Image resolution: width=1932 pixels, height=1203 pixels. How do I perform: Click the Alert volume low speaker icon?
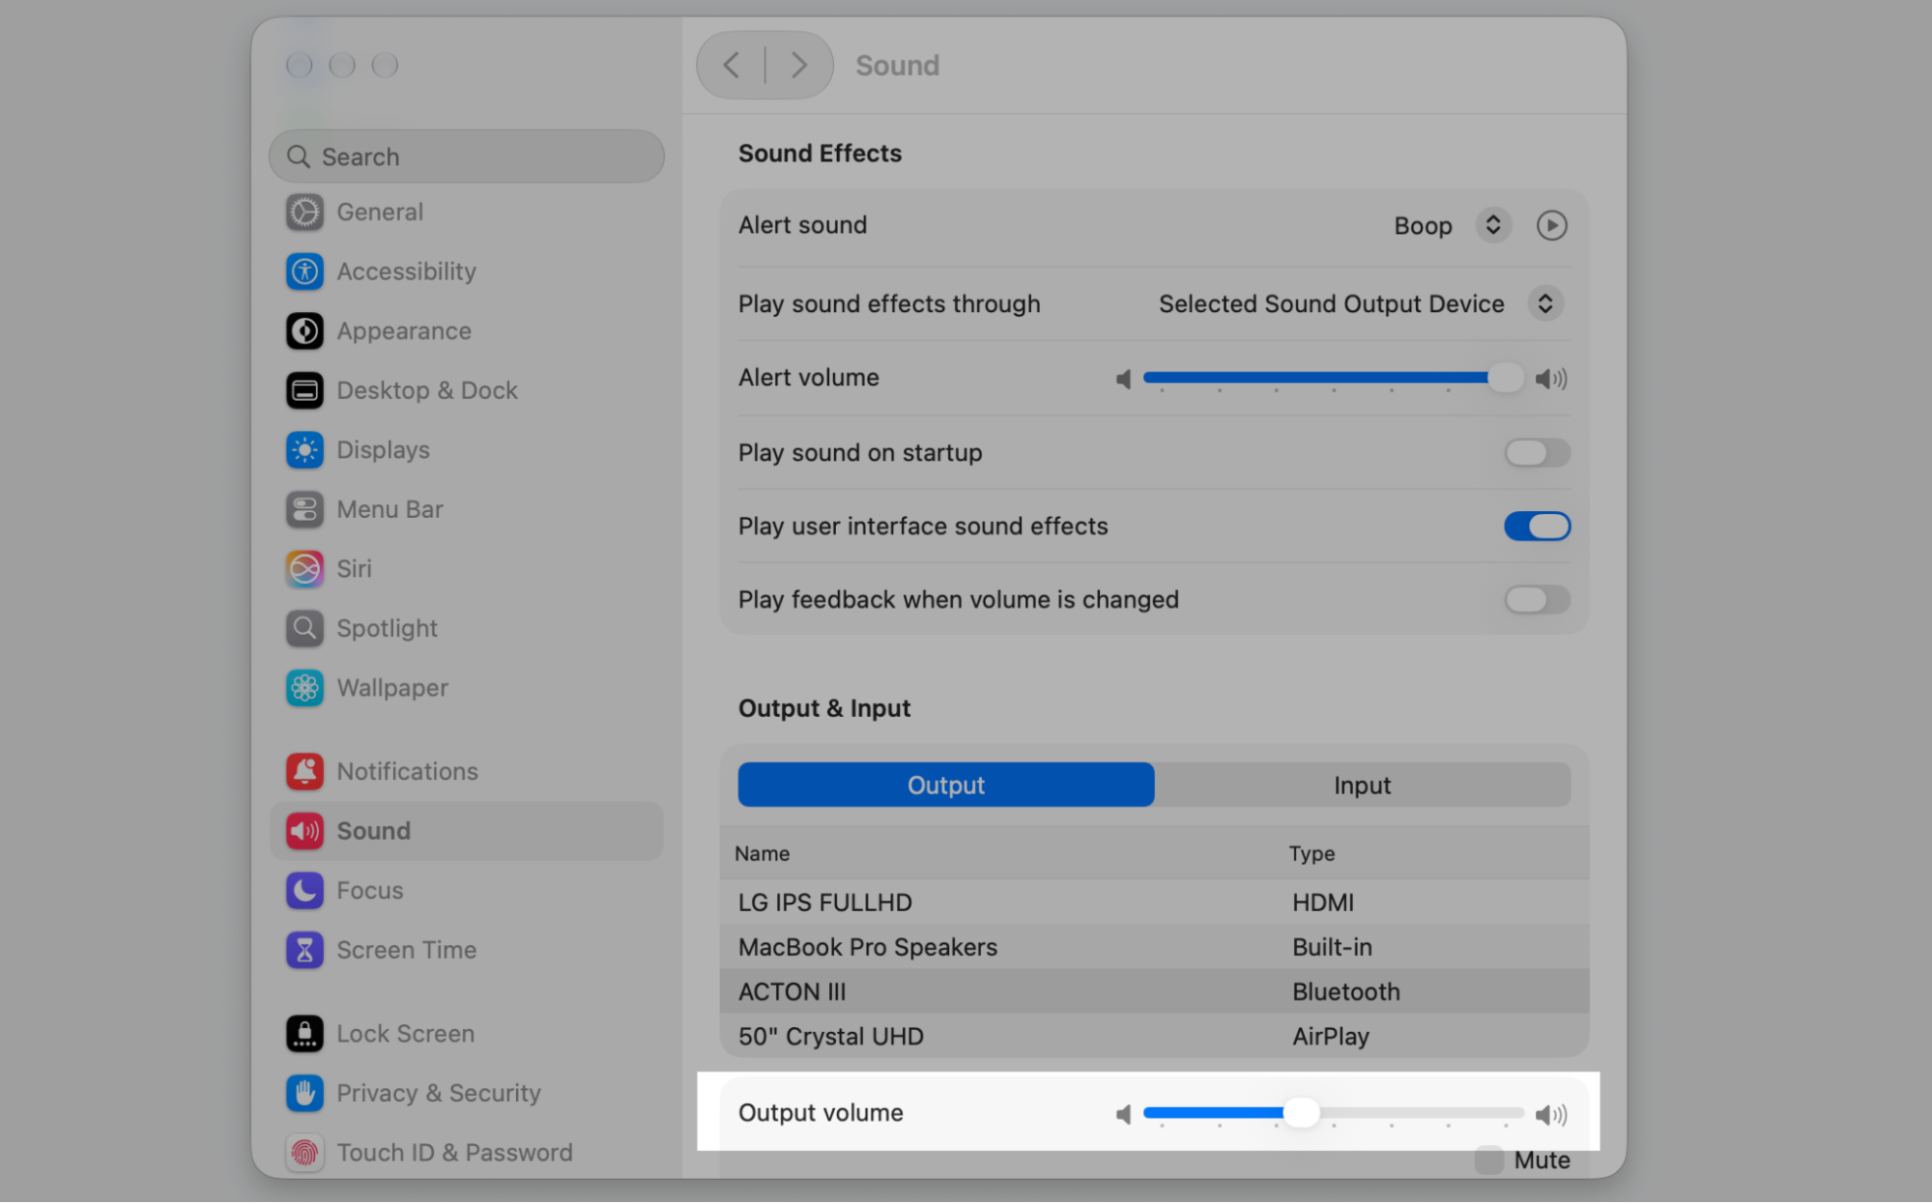tap(1123, 379)
